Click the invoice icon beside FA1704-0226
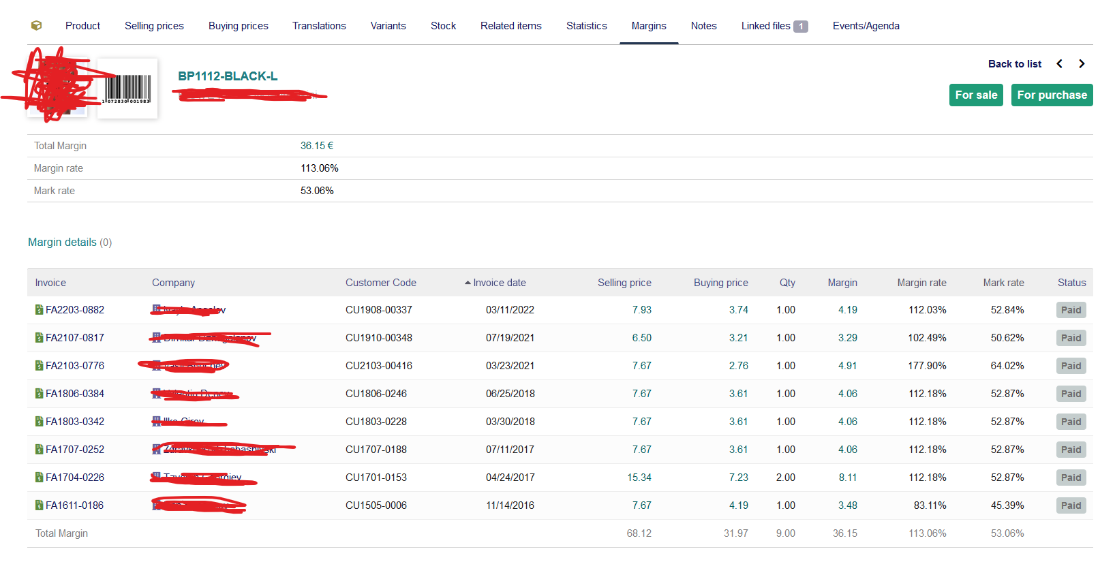 [x=39, y=478]
